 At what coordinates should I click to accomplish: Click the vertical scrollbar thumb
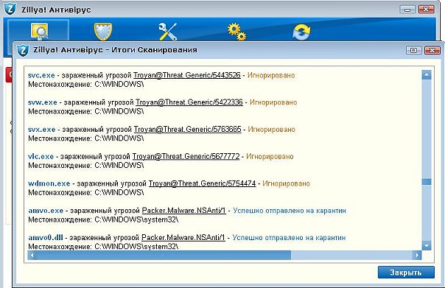427,182
